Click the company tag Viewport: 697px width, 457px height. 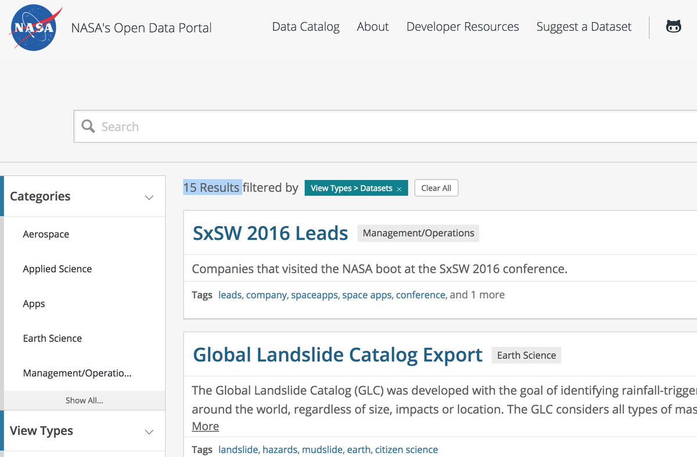(x=267, y=295)
